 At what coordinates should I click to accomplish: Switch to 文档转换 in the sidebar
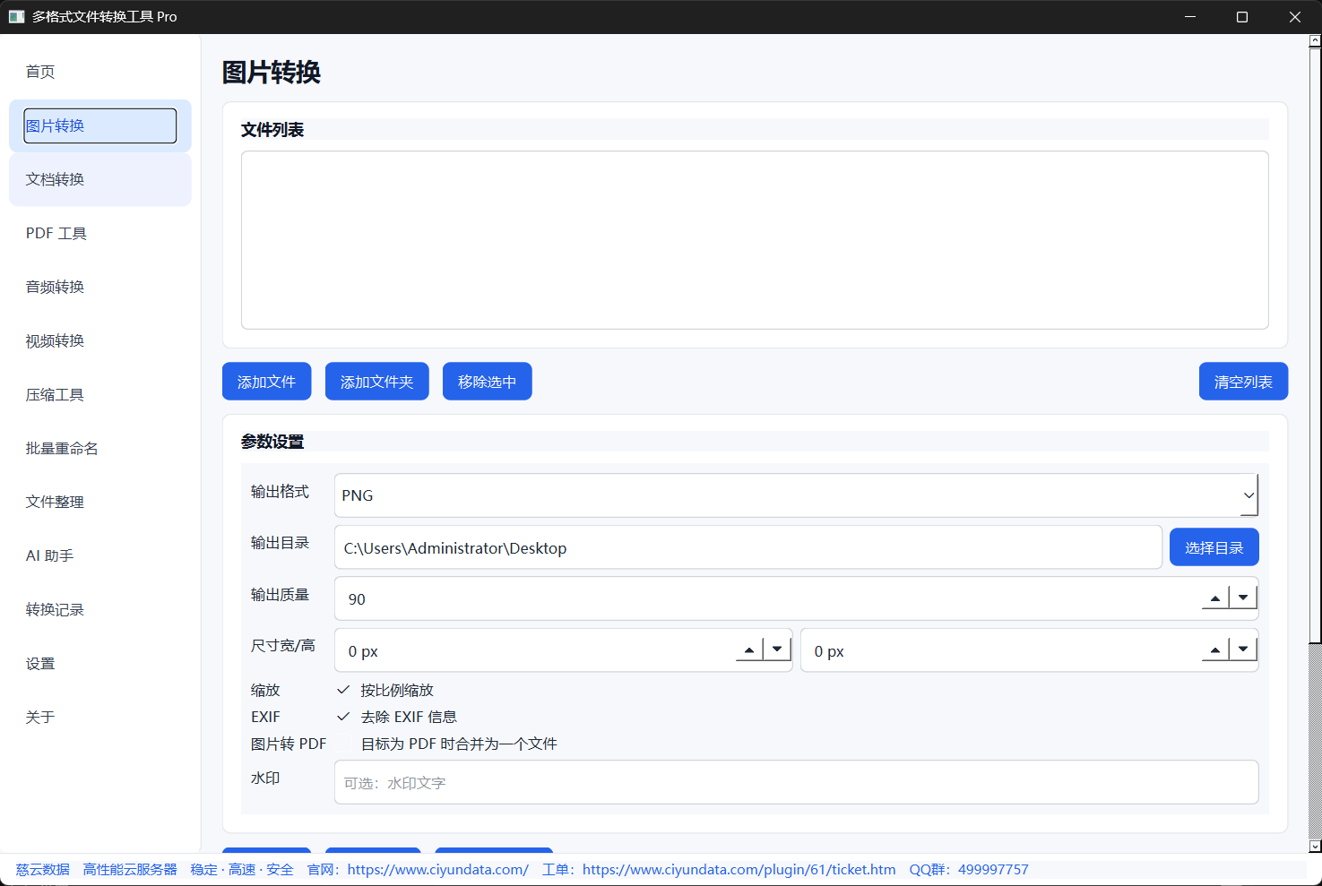pos(100,179)
